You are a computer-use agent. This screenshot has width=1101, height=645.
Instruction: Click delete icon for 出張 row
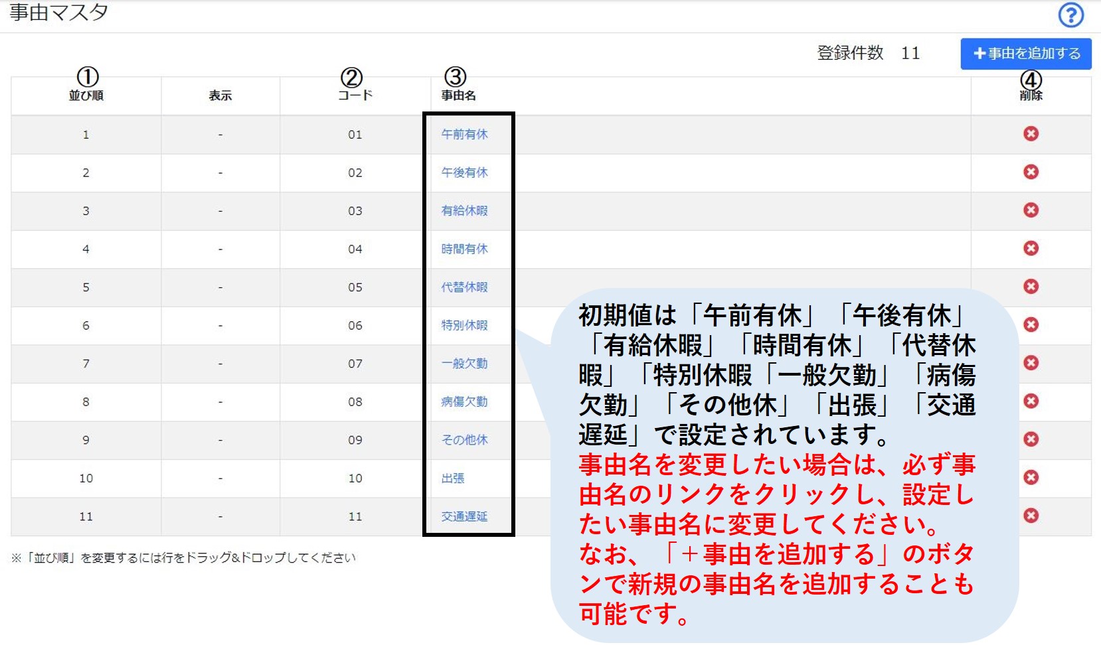click(x=1031, y=478)
